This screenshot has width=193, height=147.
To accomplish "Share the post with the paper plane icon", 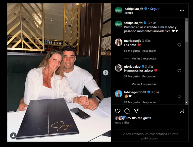I will [136, 111].
